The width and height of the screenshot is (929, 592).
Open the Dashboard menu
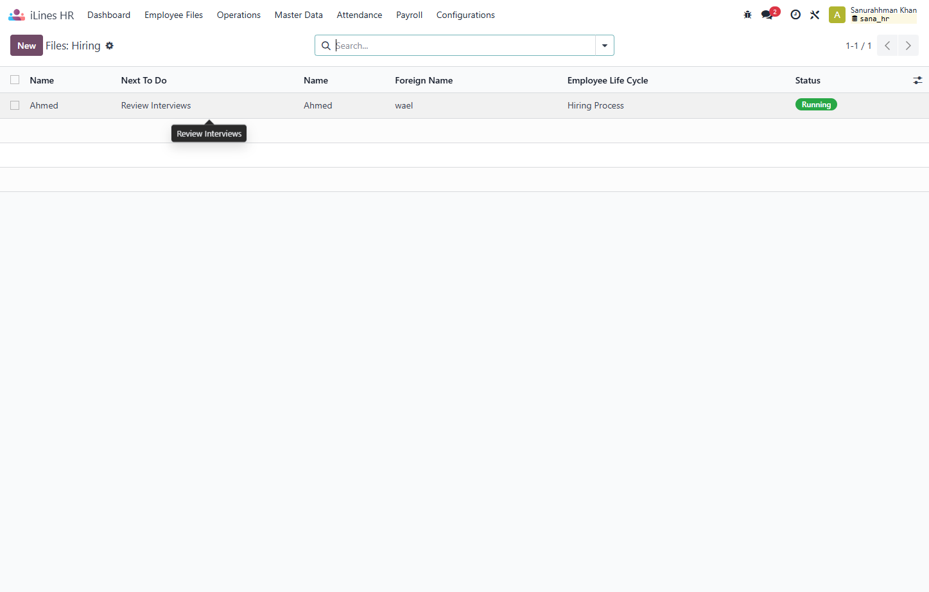(x=109, y=15)
